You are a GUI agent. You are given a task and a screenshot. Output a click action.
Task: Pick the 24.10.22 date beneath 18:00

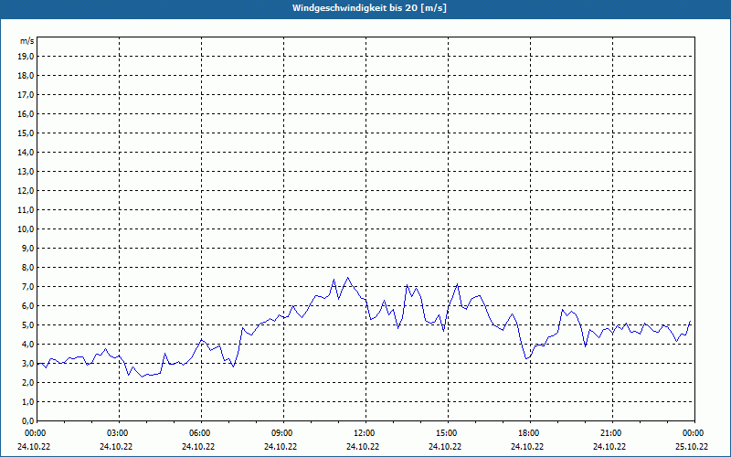point(527,447)
